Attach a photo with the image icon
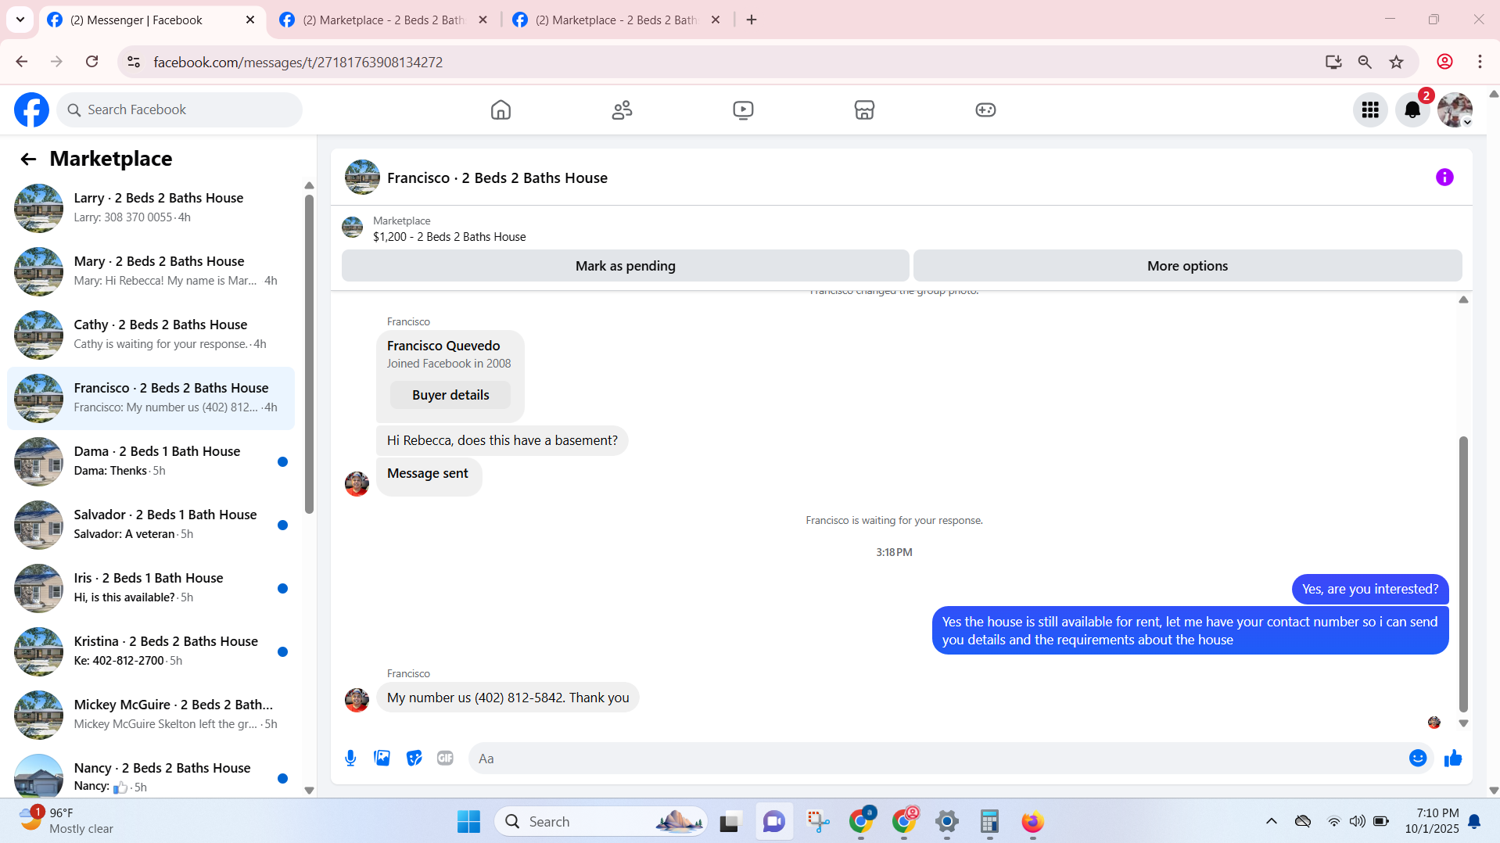 click(382, 758)
